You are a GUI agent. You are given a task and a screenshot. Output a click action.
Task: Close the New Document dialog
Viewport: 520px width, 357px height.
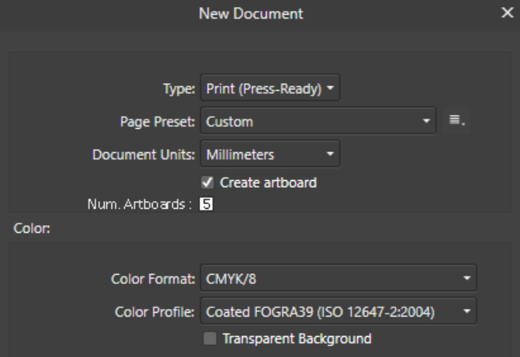507,13
